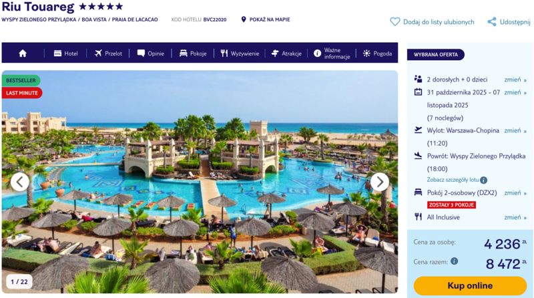Image resolution: width=534 pixels, height=298 pixels.
Task: Click the home icon in navigation bar
Action: [23, 53]
